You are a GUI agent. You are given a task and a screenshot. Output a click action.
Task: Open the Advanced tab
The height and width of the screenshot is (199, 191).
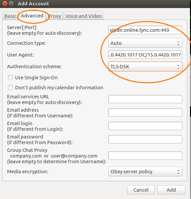click(x=32, y=16)
